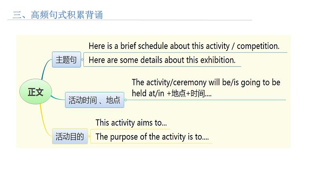This screenshot has height=175, width=311.
Task: Collapse the 主题句 branch circle
Action: [82, 60]
